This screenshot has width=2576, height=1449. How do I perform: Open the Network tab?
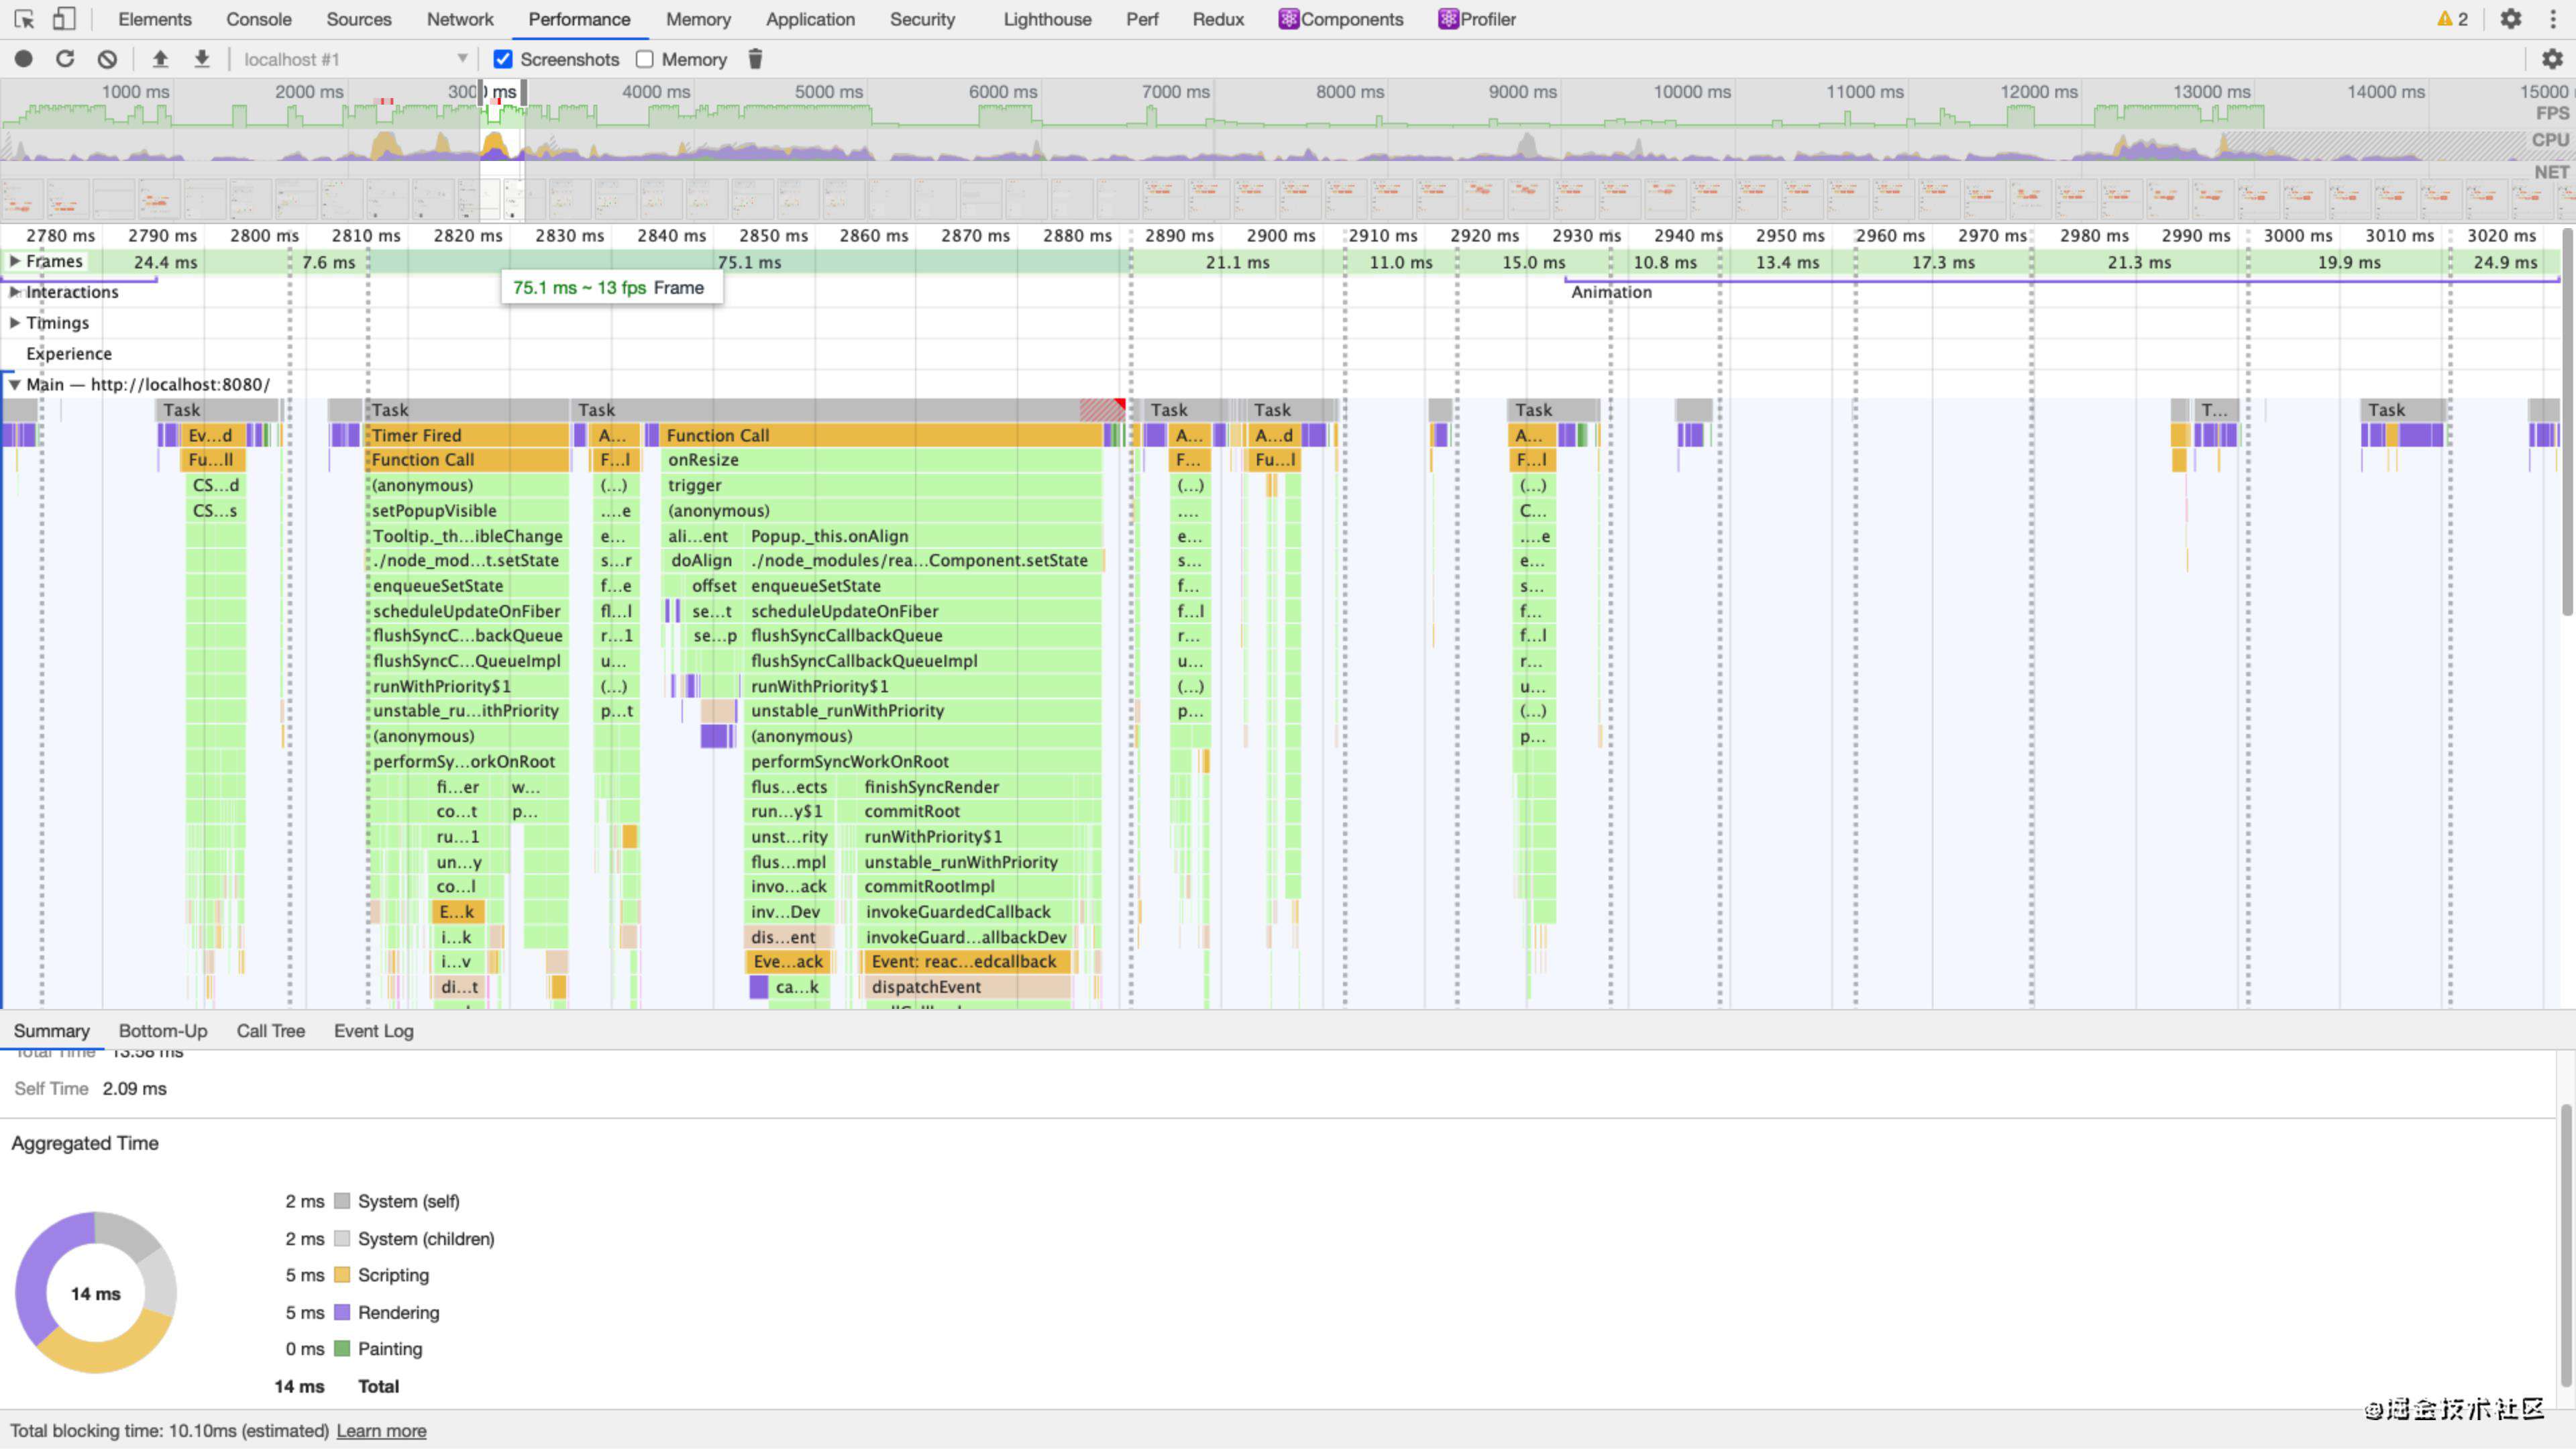point(460,19)
